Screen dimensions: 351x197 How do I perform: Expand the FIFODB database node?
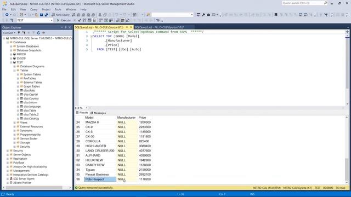pos(11,54)
